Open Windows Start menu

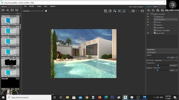3,97
